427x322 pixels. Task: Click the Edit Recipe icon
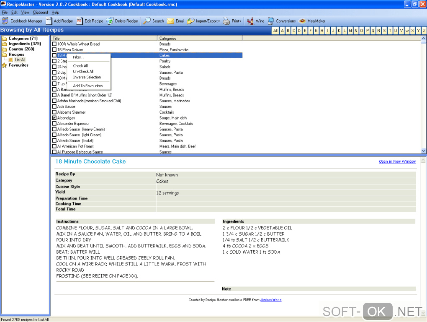point(80,21)
